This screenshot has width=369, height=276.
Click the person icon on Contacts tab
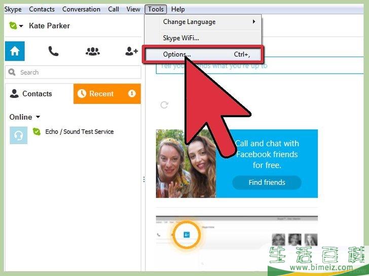pos(14,94)
